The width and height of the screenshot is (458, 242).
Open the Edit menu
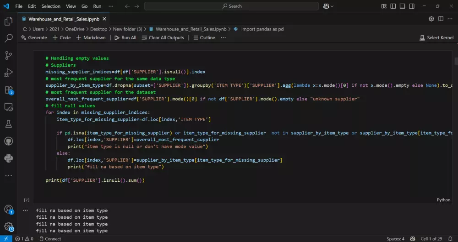click(32, 6)
